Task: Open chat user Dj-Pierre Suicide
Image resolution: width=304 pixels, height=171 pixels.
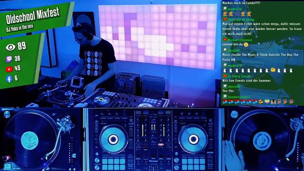Action: click(x=239, y=76)
